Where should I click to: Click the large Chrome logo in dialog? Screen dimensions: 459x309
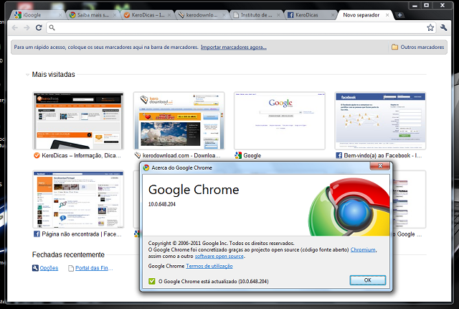[x=349, y=206]
